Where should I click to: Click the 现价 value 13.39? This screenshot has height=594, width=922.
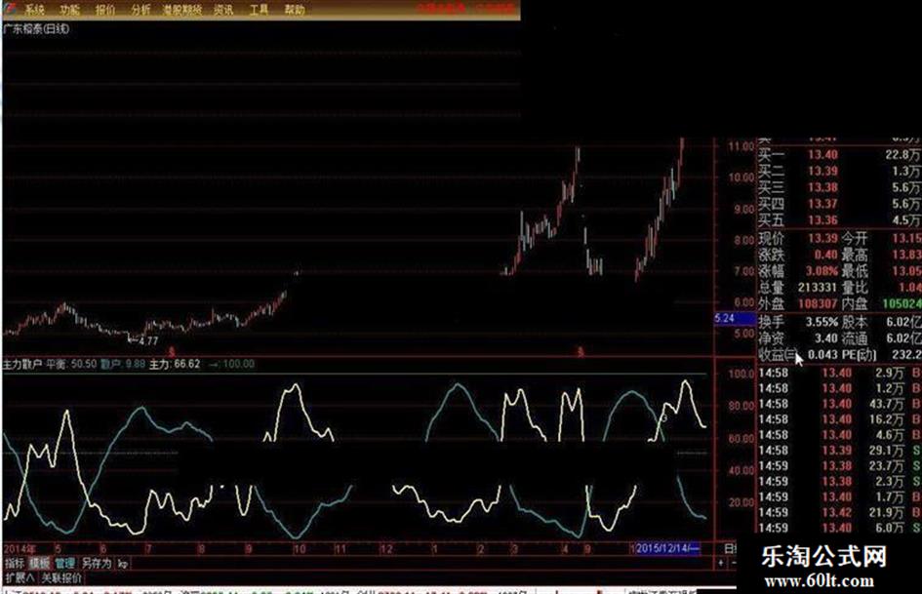pos(822,238)
